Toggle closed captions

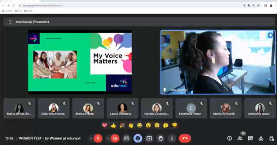pyautogui.click(x=126, y=139)
